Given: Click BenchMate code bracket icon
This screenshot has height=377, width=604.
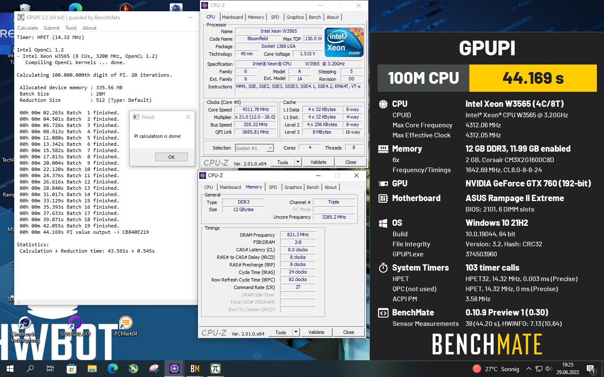Looking at the screenshot, I should (x=383, y=313).
